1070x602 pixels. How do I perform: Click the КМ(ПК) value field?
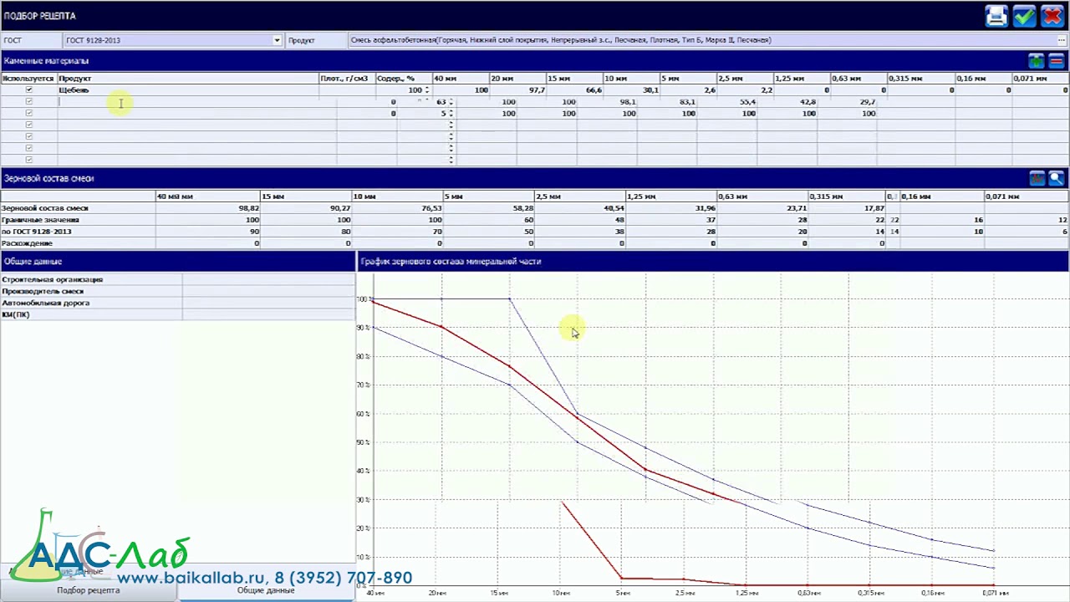click(268, 314)
